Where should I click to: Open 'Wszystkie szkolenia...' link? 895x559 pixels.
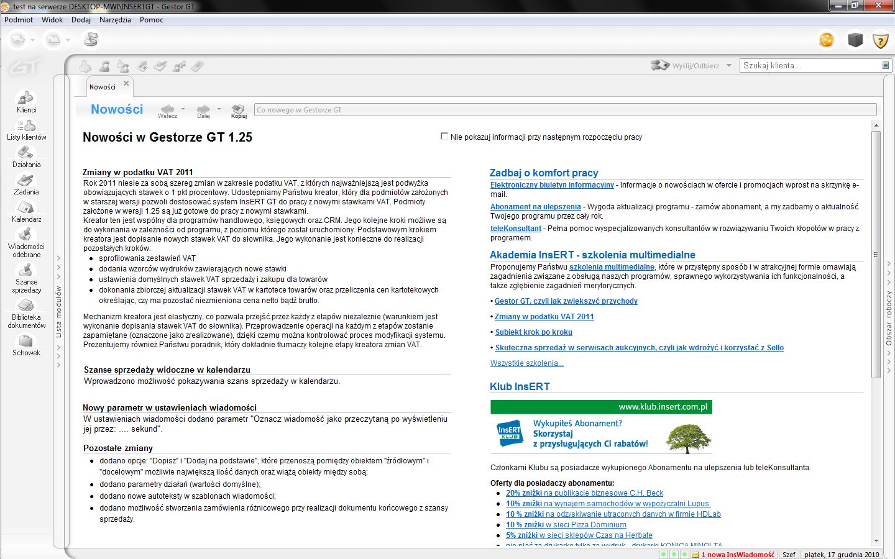pyautogui.click(x=527, y=363)
